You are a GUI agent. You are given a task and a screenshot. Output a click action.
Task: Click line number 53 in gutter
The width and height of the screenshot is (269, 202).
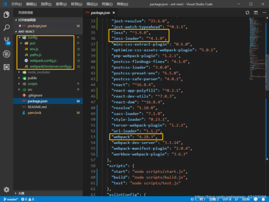point(93,137)
